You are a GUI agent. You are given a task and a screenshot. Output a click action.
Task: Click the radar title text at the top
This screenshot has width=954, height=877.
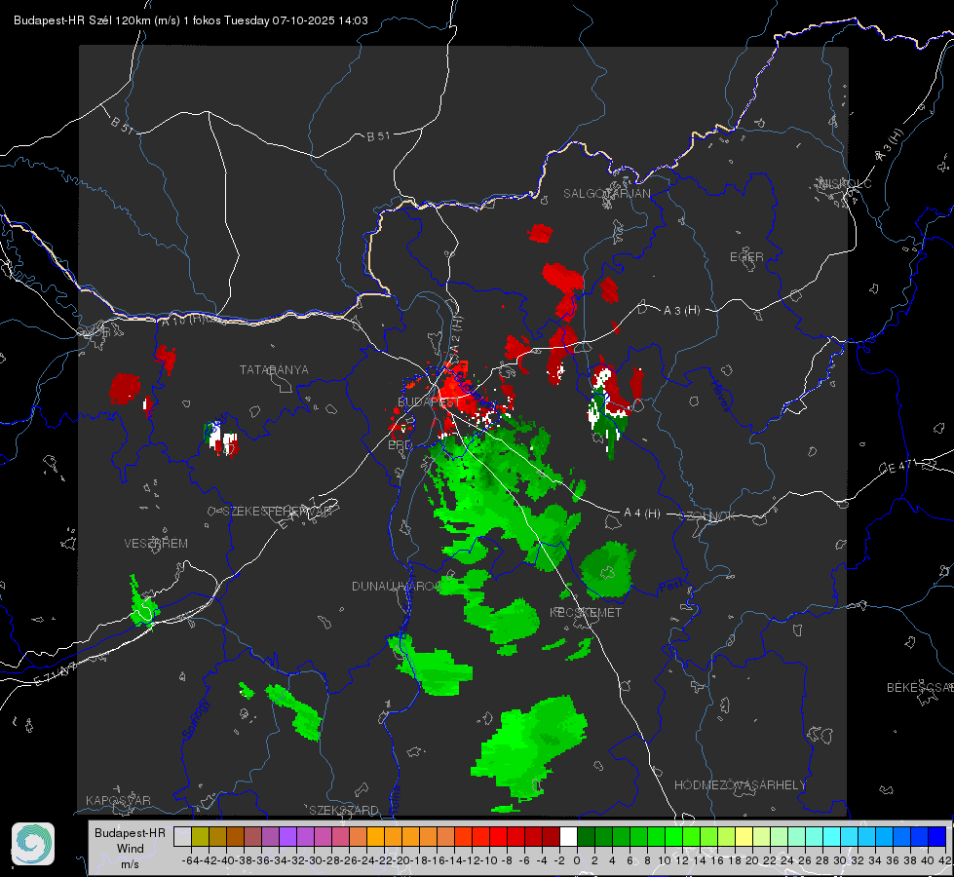[x=190, y=20]
